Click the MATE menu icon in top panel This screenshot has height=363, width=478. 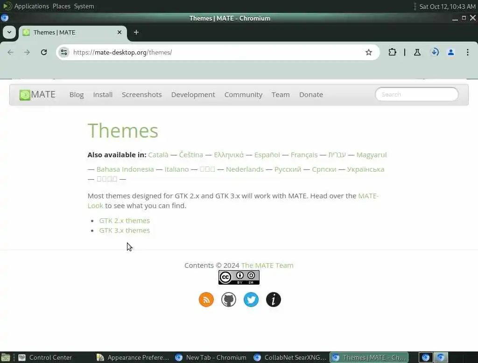point(7,6)
